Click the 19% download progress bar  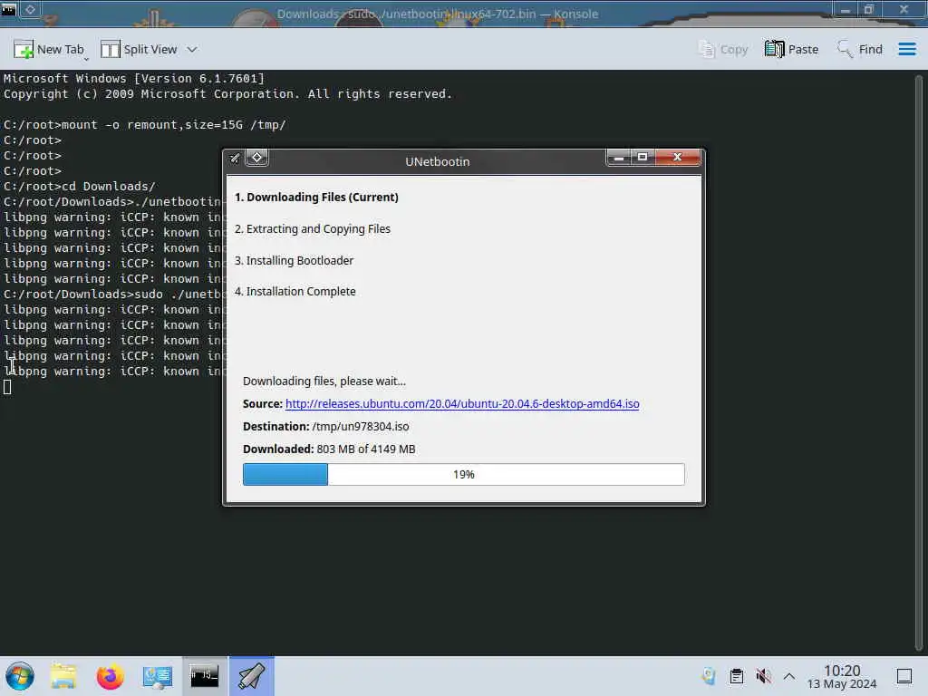(463, 475)
